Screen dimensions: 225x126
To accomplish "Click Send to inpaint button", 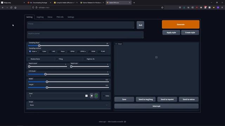I will pos(167,99).
